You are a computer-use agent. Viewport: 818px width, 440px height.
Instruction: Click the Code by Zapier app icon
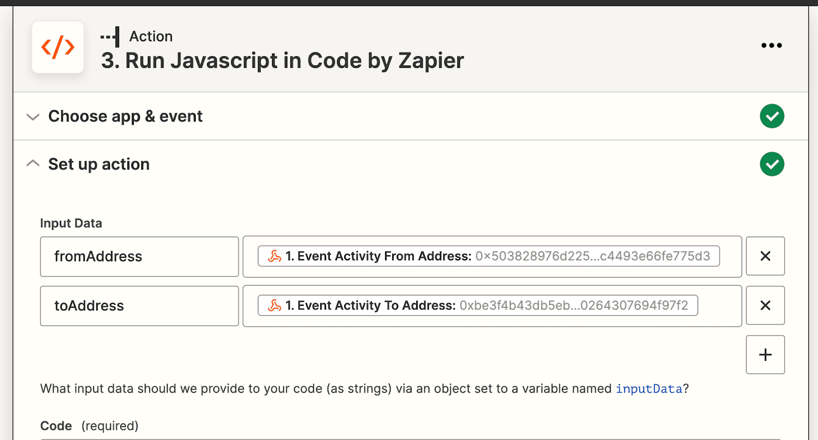[x=57, y=47]
